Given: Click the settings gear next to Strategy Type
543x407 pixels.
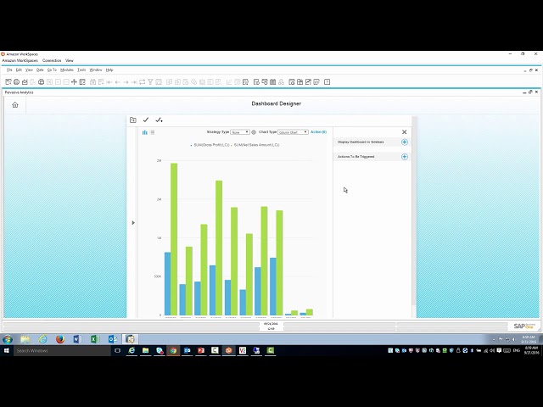Looking at the screenshot, I should 254,132.
